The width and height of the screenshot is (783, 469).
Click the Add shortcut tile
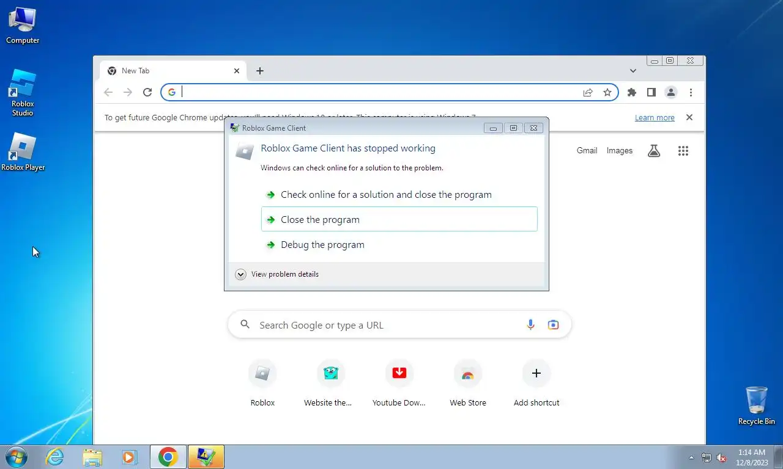[x=536, y=383]
